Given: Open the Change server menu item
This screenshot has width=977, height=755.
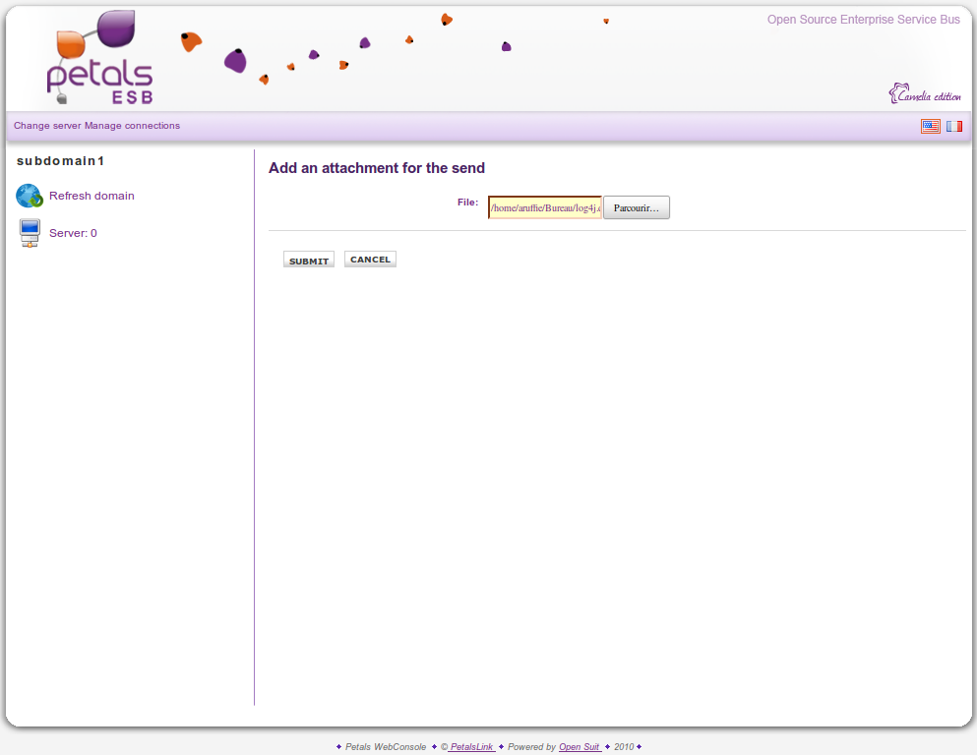Looking at the screenshot, I should [x=47, y=126].
